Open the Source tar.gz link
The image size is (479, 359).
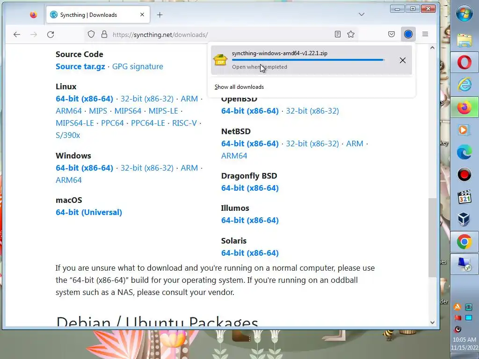(x=80, y=66)
